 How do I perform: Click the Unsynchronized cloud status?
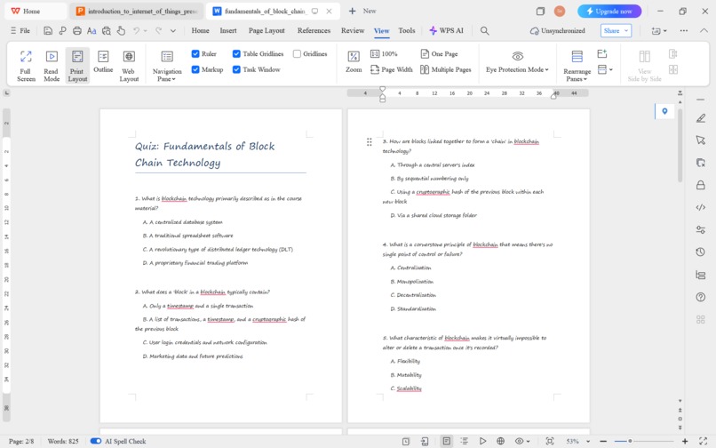click(557, 30)
